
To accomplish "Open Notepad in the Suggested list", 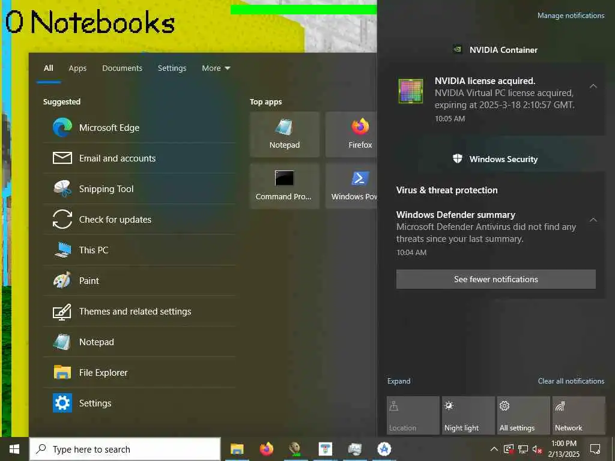I will (139, 342).
